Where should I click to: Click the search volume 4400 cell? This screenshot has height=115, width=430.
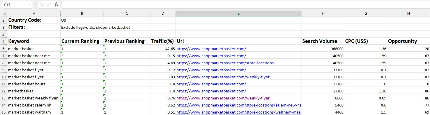tap(323, 112)
